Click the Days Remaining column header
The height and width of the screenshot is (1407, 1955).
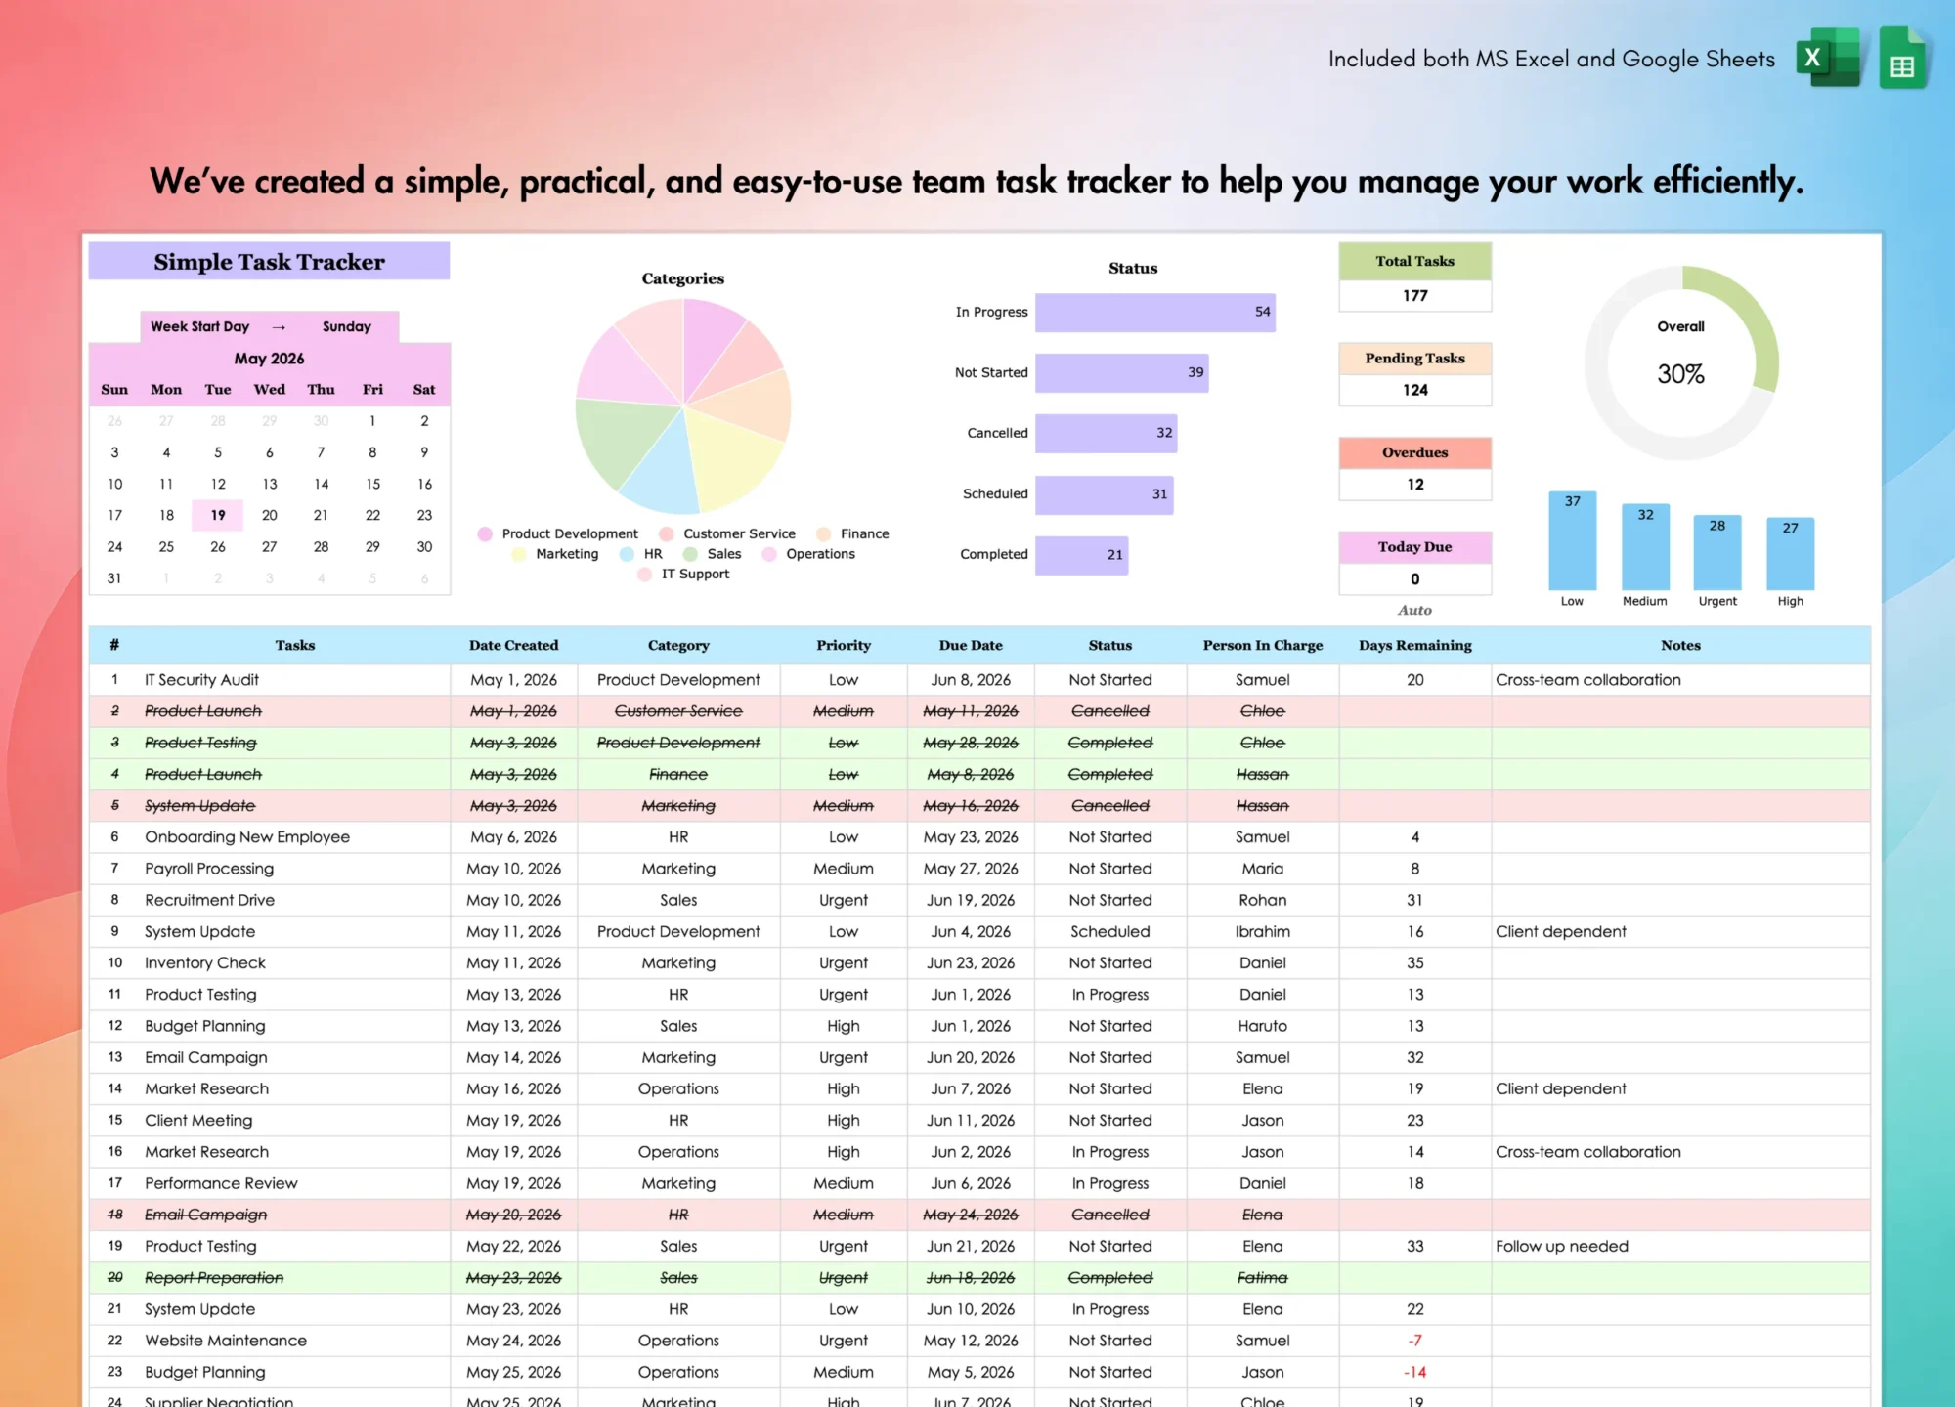click(1414, 645)
